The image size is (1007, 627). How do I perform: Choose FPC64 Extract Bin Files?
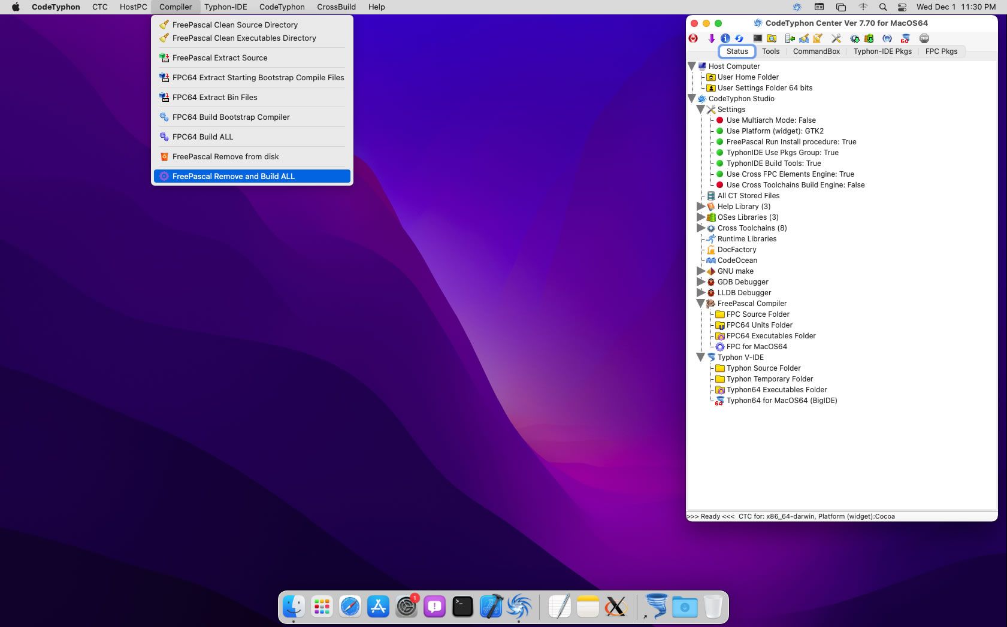[x=252, y=97]
